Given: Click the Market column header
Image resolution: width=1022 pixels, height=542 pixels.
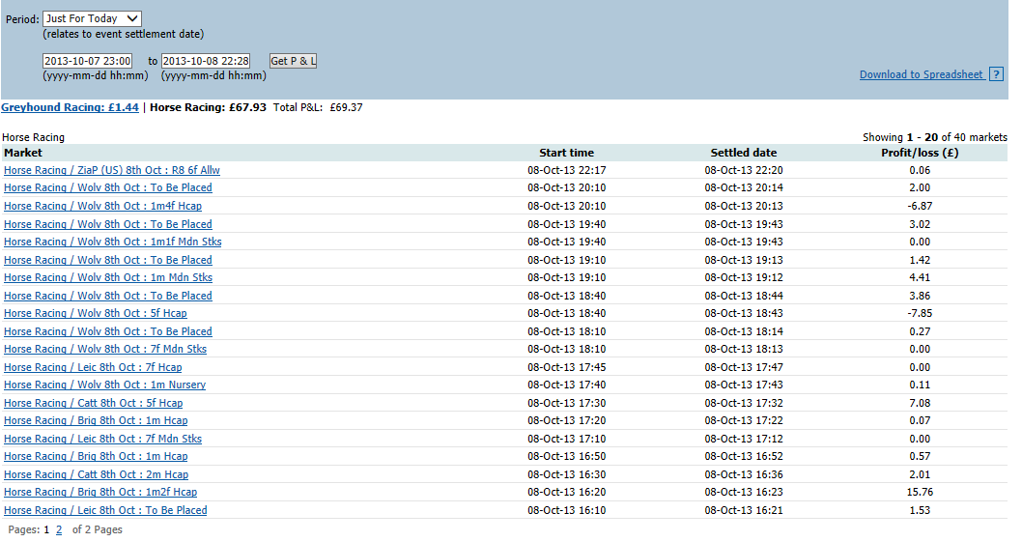Looking at the screenshot, I should click(23, 154).
